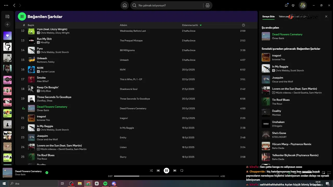The width and height of the screenshot is (333, 187).
Task: Open the Windows Start button
Action: 4,184
